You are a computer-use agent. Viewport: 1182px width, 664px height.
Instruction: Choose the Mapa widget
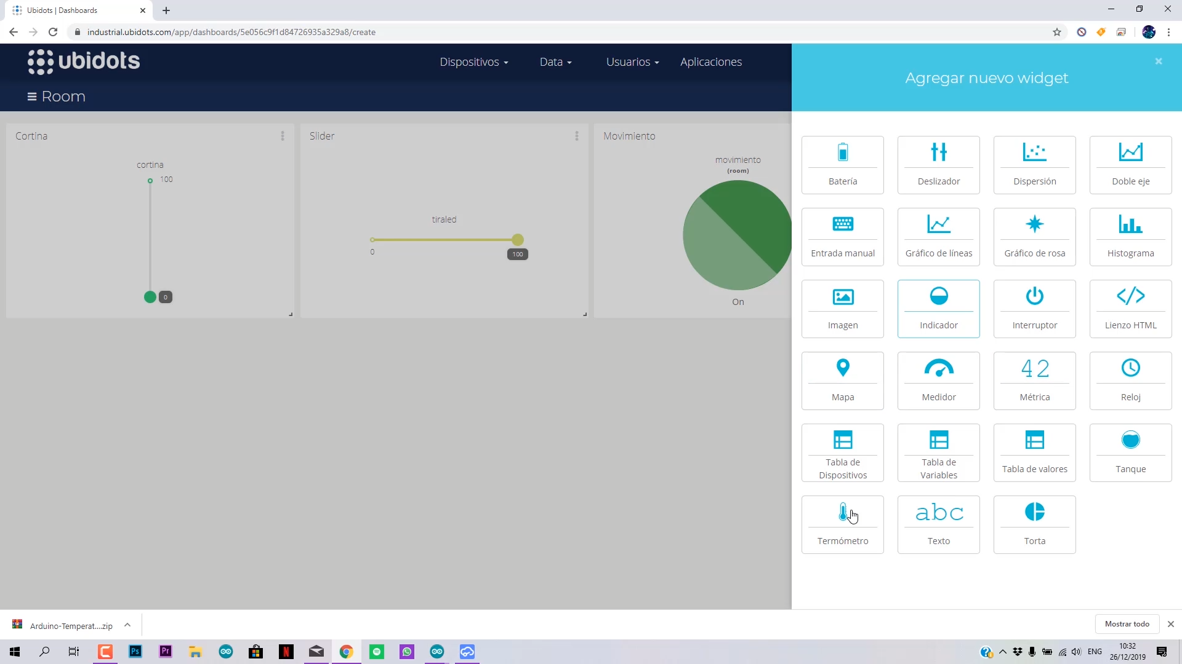(x=842, y=381)
